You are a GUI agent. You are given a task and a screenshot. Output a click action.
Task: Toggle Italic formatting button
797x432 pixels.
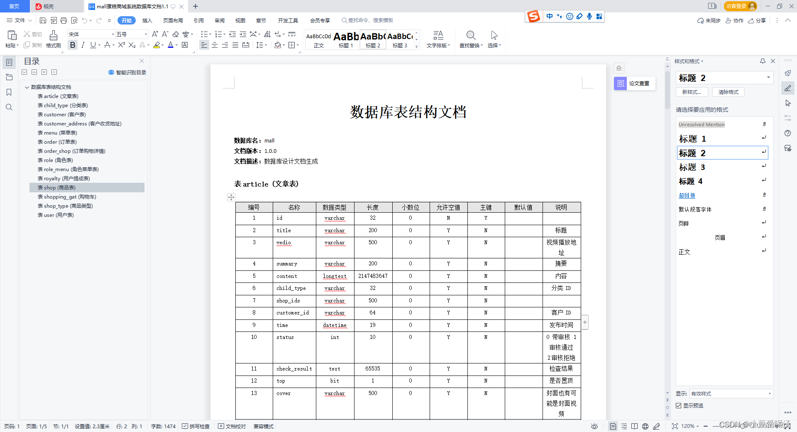coord(83,45)
